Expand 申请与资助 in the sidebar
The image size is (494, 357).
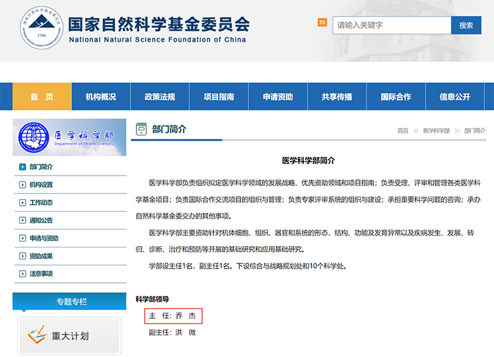coord(43,238)
